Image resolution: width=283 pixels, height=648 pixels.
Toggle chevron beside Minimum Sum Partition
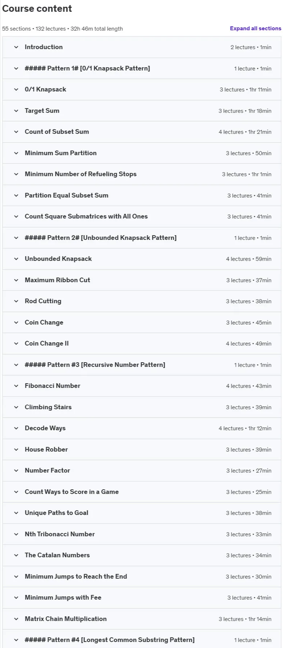point(16,153)
